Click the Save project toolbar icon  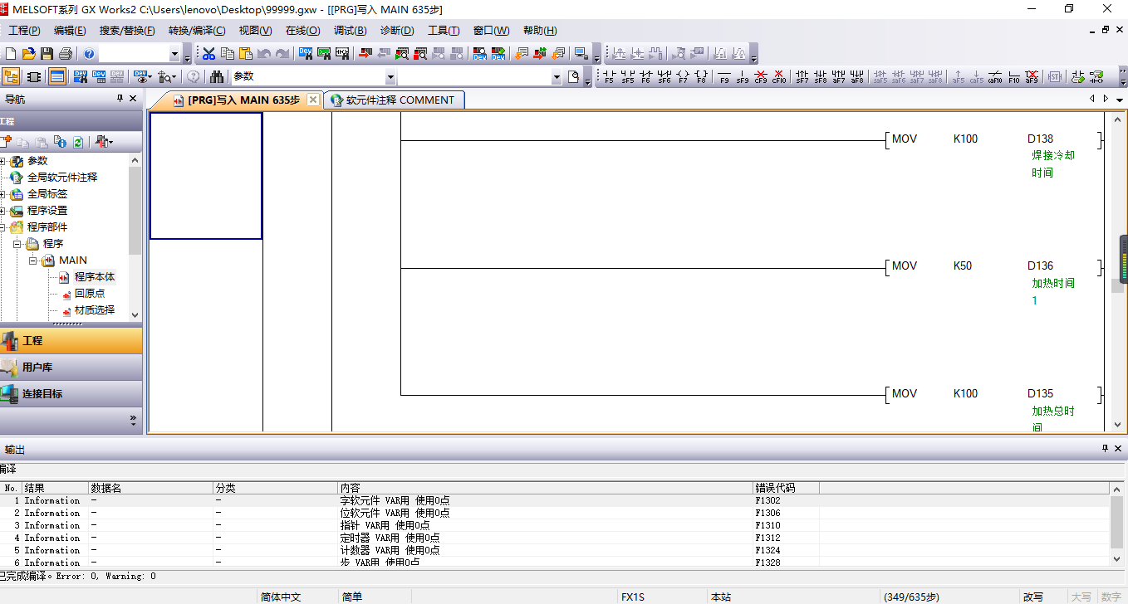tap(47, 54)
